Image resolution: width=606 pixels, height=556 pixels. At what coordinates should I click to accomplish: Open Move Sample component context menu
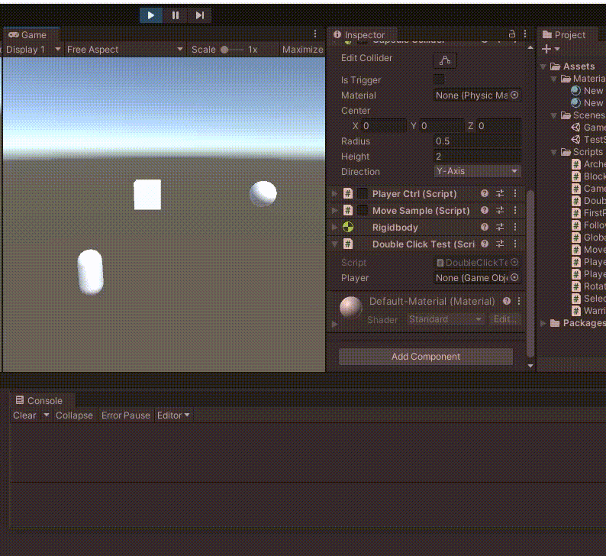[x=515, y=210]
